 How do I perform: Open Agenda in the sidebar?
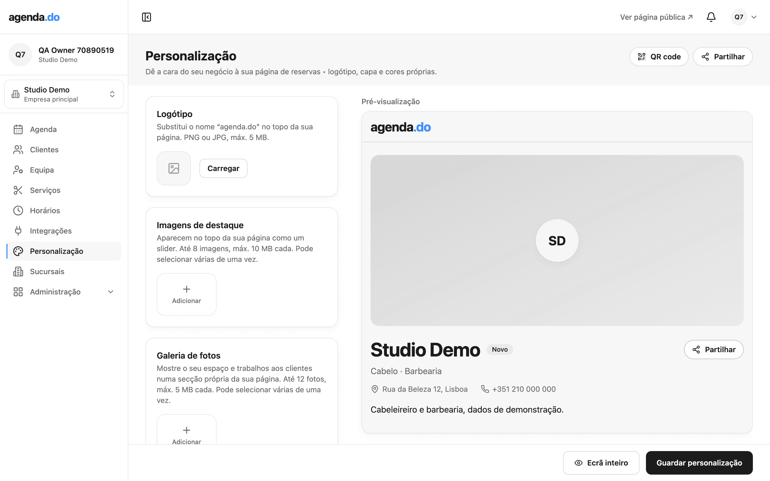point(64,130)
